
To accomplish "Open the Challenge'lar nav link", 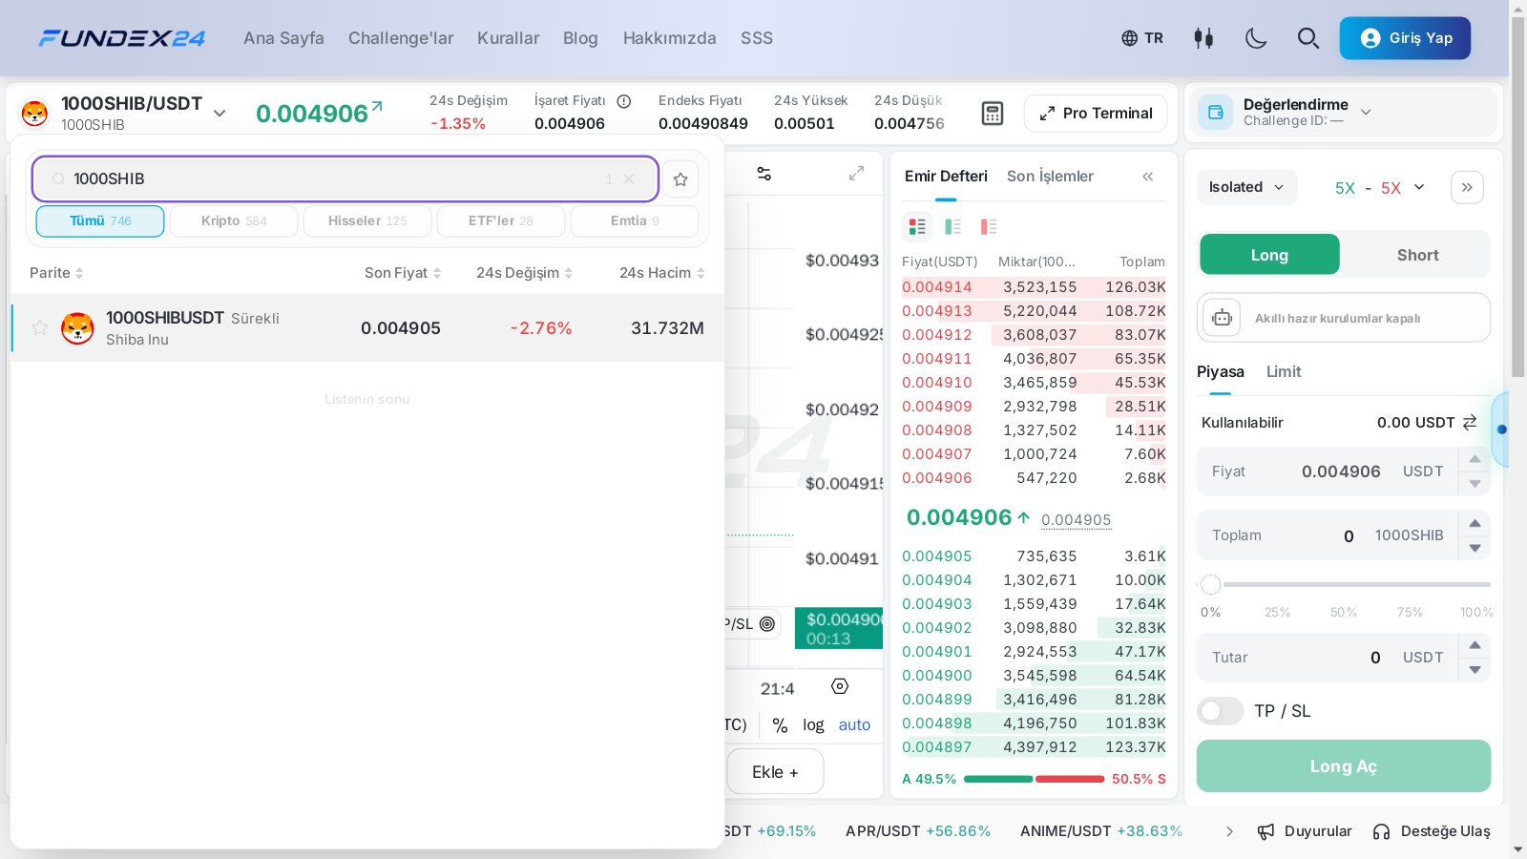I will tap(401, 38).
